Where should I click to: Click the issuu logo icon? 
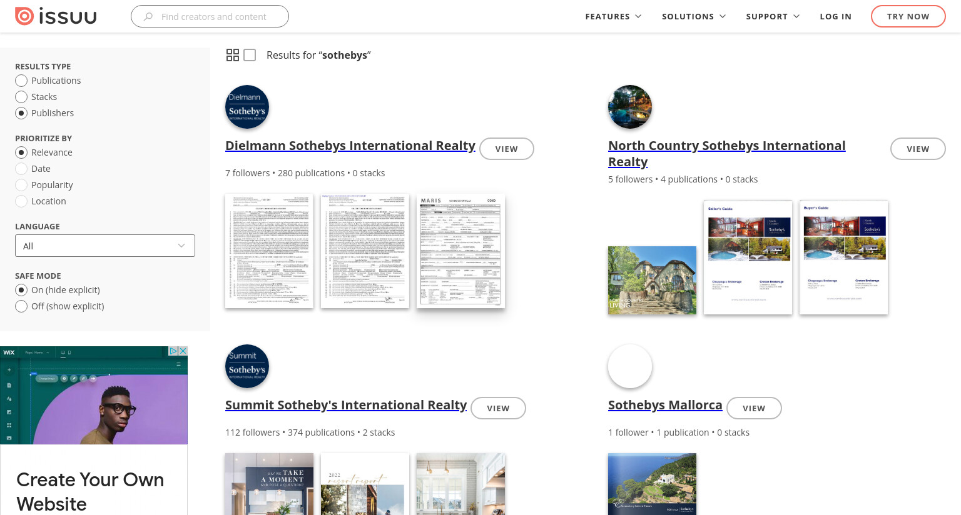tap(24, 16)
